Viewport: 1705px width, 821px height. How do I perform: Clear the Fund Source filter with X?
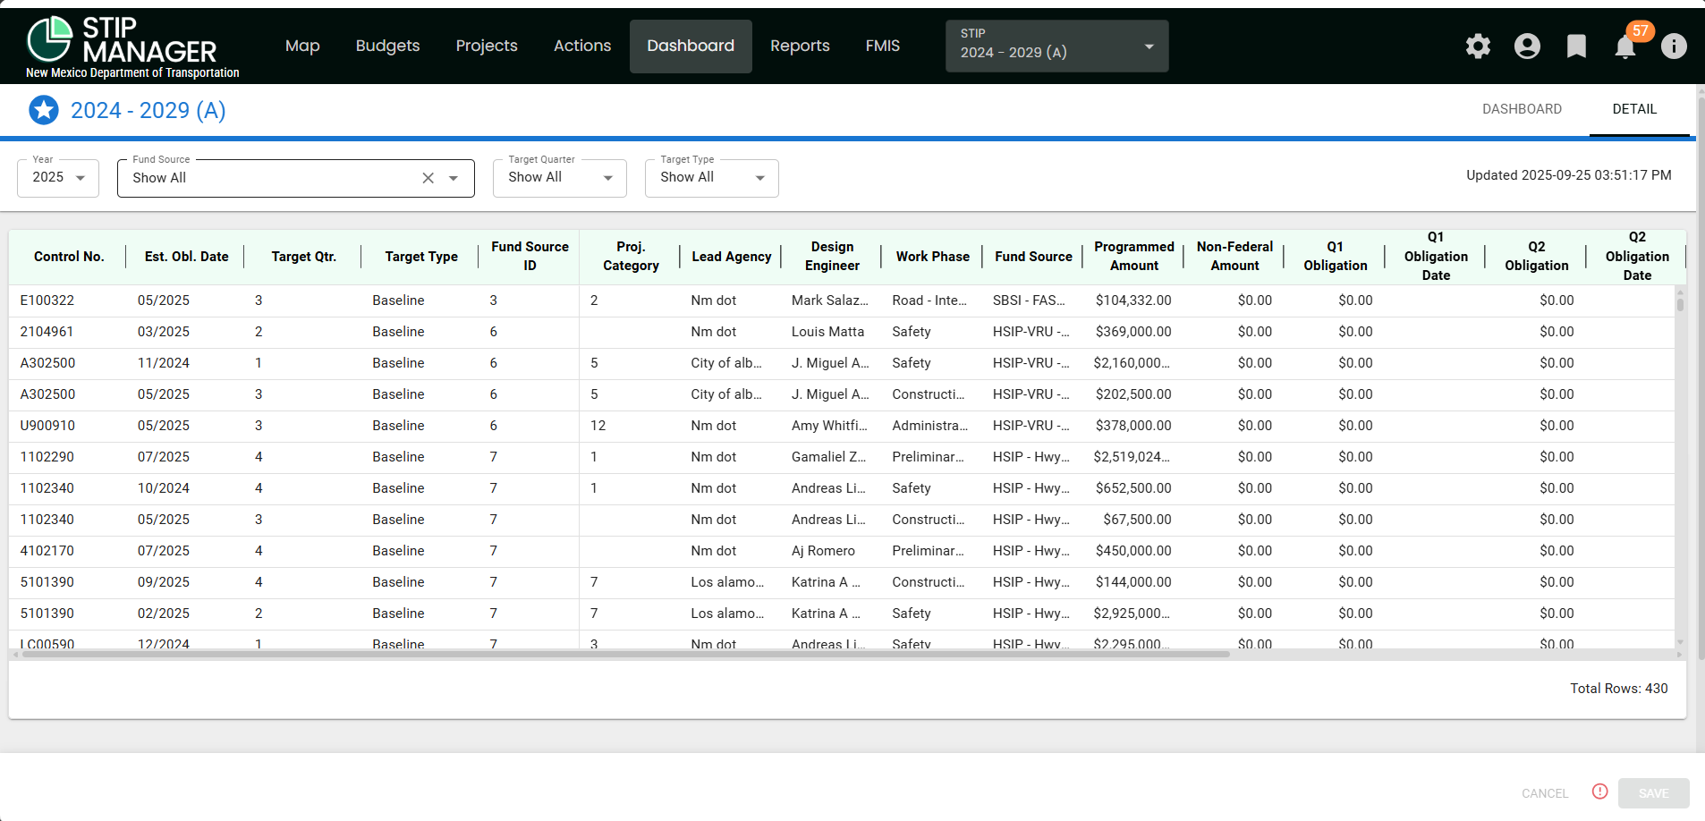pos(428,178)
